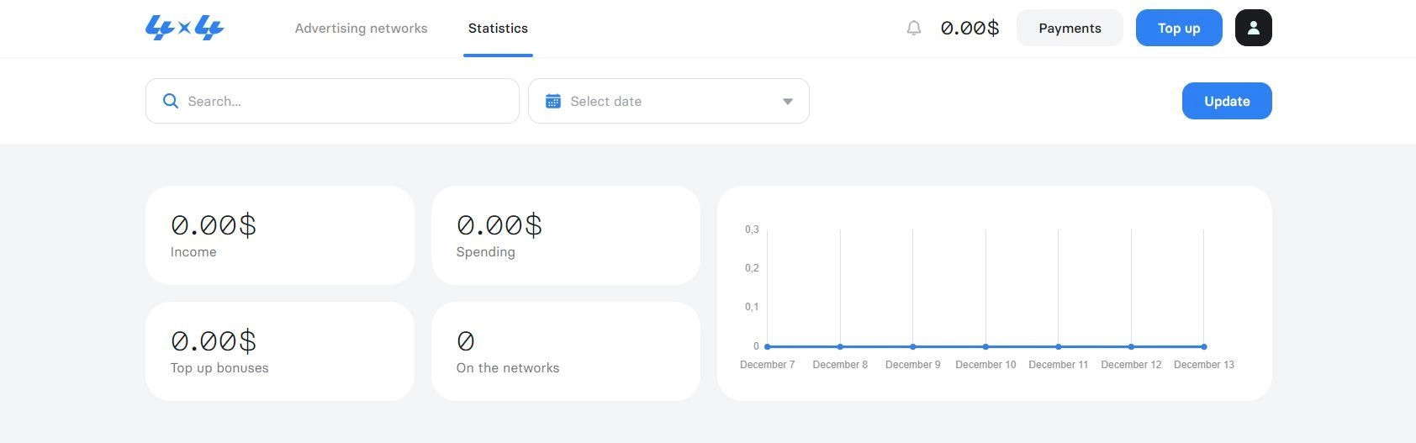Click the 4x4 logo icon
This screenshot has width=1416, height=443.
[x=185, y=28]
